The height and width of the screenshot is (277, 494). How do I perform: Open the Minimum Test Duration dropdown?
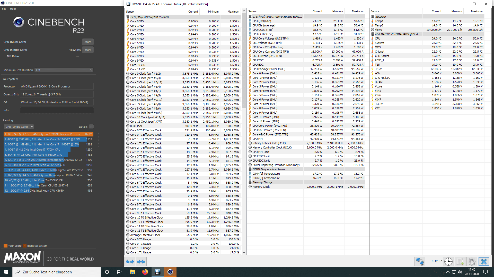(64, 70)
